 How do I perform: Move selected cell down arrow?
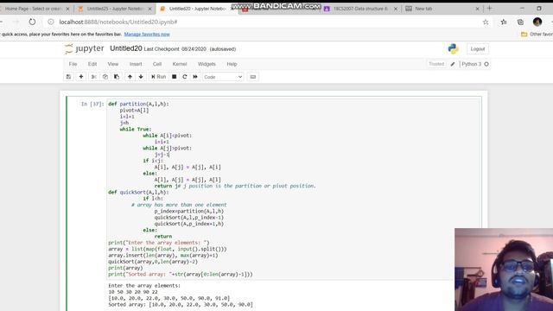coord(141,77)
